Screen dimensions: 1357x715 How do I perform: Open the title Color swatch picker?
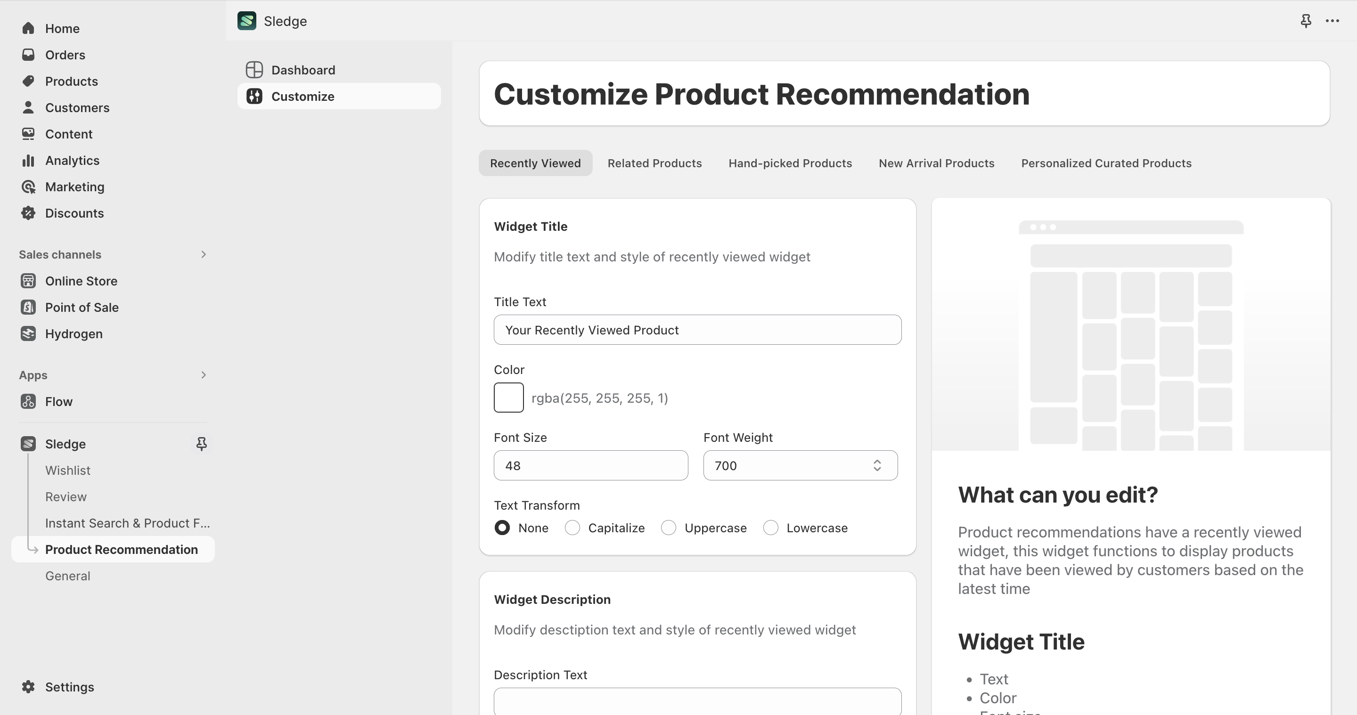[x=508, y=398]
